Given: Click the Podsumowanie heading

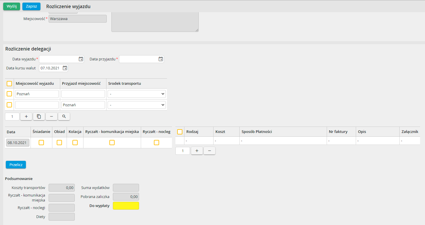Looking at the screenshot, I should [x=19, y=179].
